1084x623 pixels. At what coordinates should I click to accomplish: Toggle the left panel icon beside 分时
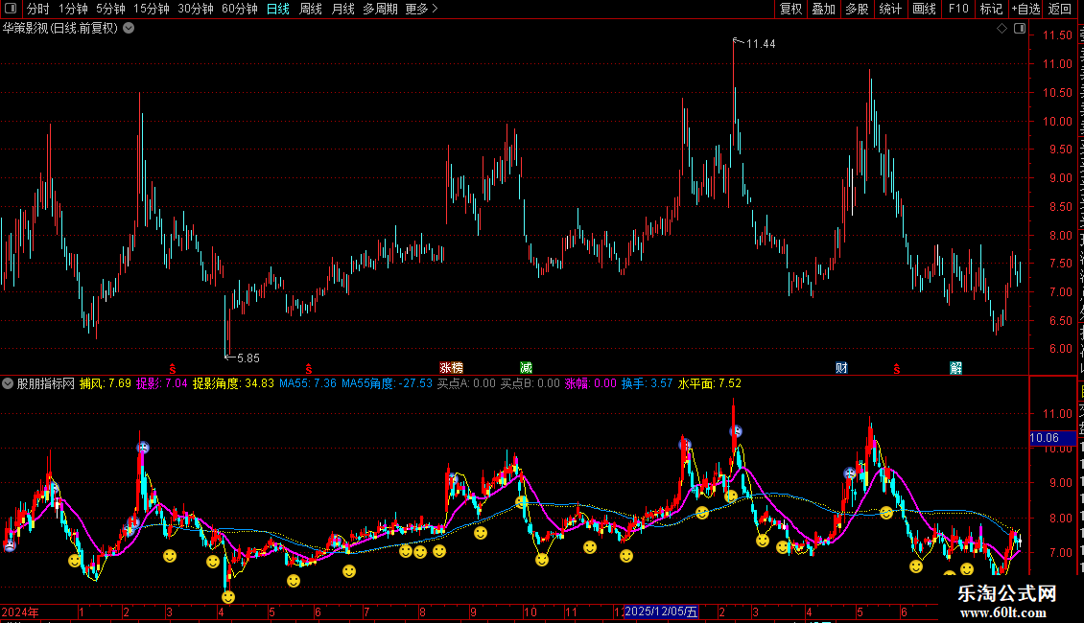[11, 9]
